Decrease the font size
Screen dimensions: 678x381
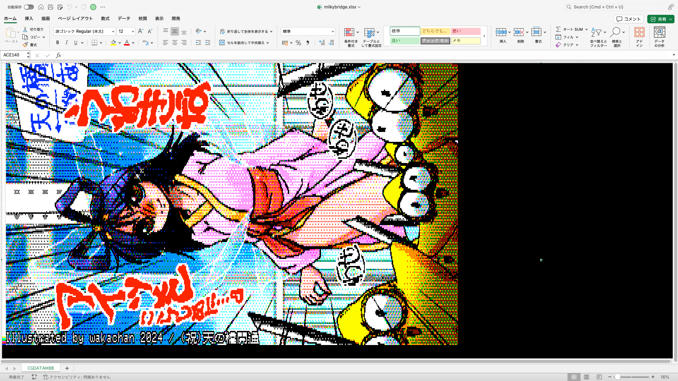tap(150, 31)
